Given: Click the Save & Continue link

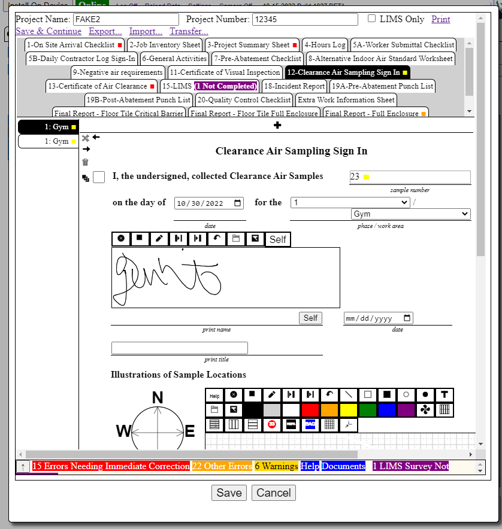Looking at the screenshot, I should click(x=49, y=31).
